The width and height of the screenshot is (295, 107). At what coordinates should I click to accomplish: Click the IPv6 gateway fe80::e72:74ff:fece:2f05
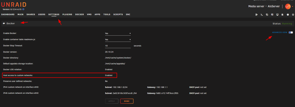coord(168,93)
